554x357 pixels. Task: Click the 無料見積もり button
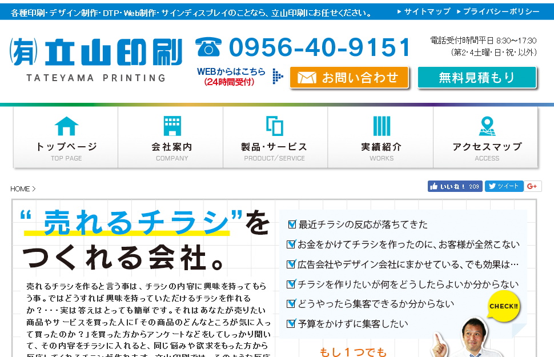pos(477,77)
